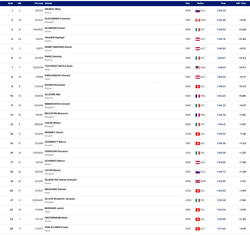Click FIS code 6291625 for SCHIEDER Florian
250x236 pixels.
pos(38,29)
